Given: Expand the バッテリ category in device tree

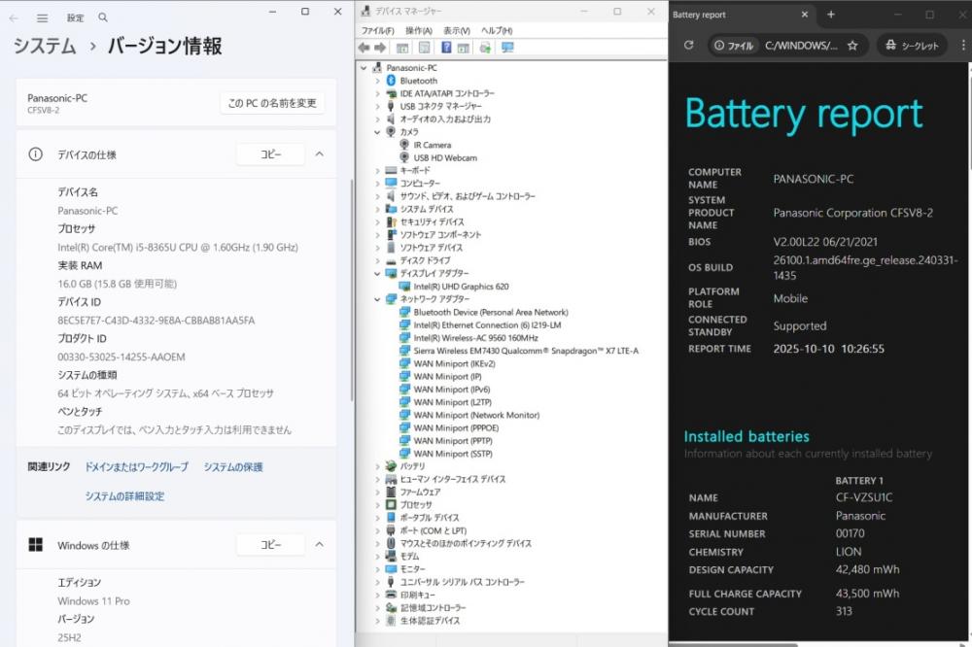Looking at the screenshot, I should tap(377, 466).
